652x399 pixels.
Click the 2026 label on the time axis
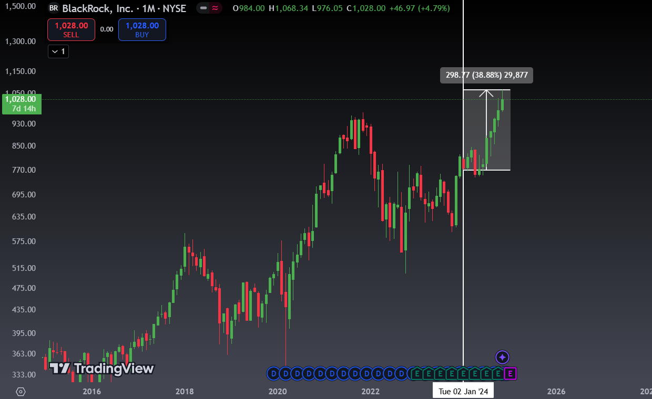pyautogui.click(x=556, y=392)
